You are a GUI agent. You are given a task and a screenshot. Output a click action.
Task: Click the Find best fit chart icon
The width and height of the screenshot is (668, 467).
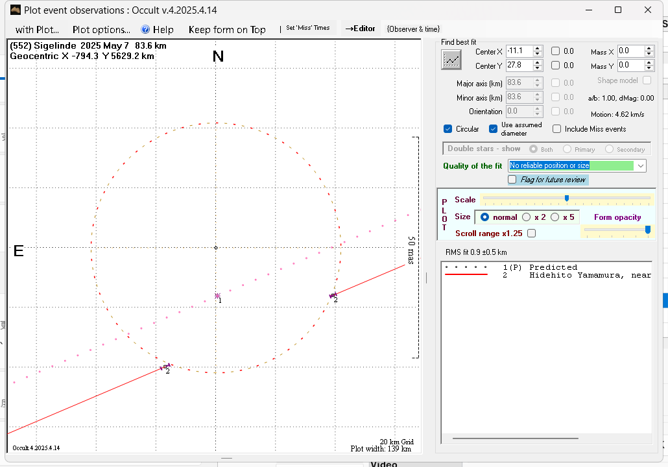pyautogui.click(x=451, y=59)
